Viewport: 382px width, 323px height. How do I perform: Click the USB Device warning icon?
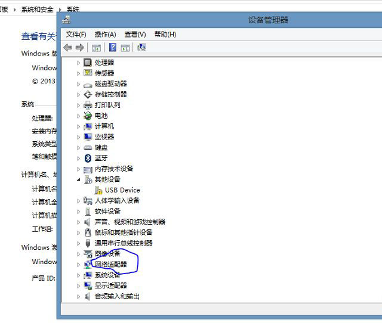[98, 190]
